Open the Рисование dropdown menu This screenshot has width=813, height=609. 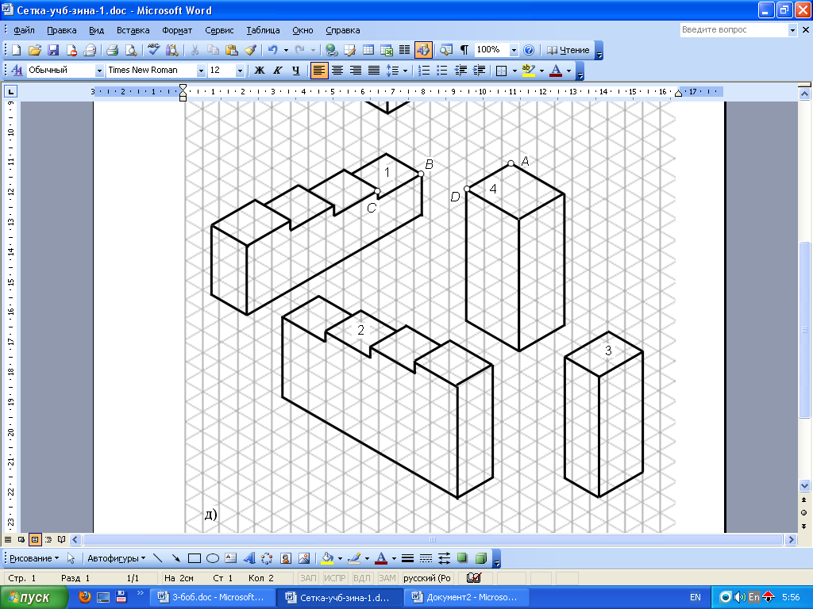pos(34,558)
